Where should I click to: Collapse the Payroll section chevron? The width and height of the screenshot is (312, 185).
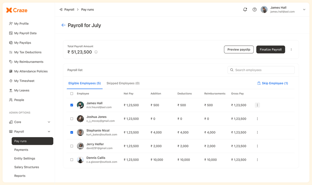tap(49, 132)
